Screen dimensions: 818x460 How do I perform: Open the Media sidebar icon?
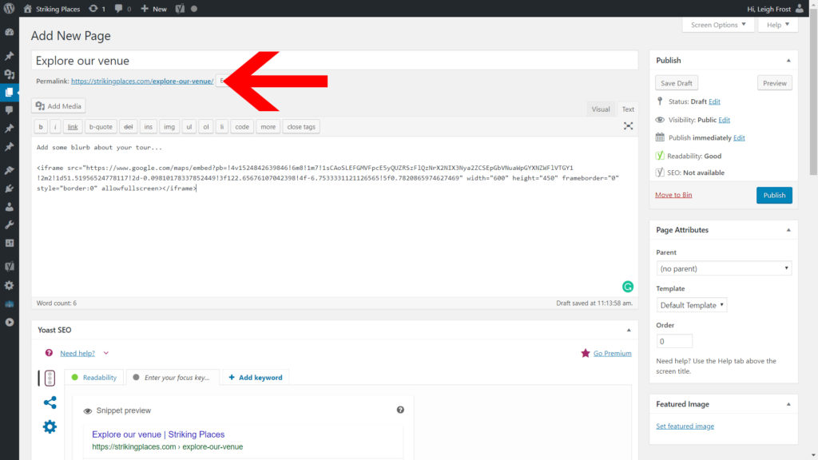point(10,74)
